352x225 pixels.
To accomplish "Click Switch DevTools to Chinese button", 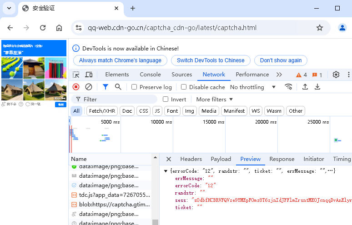I will (x=211, y=60).
